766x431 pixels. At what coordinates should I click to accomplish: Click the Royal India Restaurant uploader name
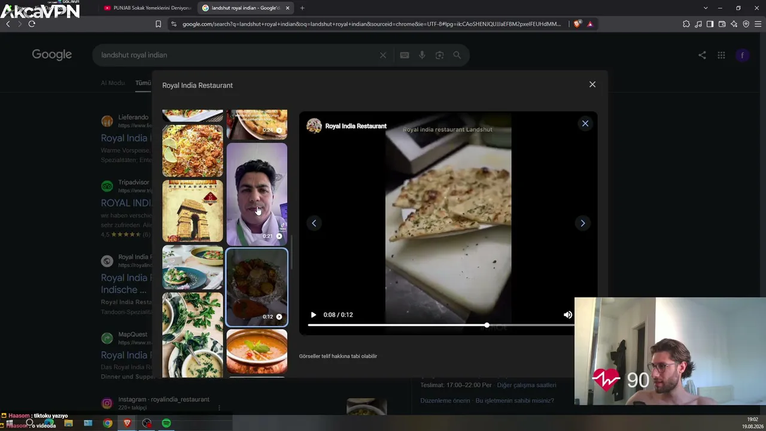tap(356, 126)
